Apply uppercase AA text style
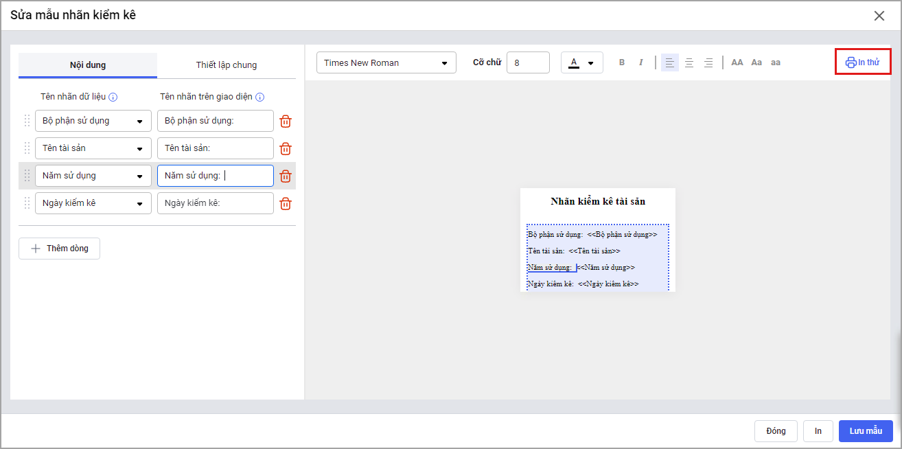 [x=737, y=62]
